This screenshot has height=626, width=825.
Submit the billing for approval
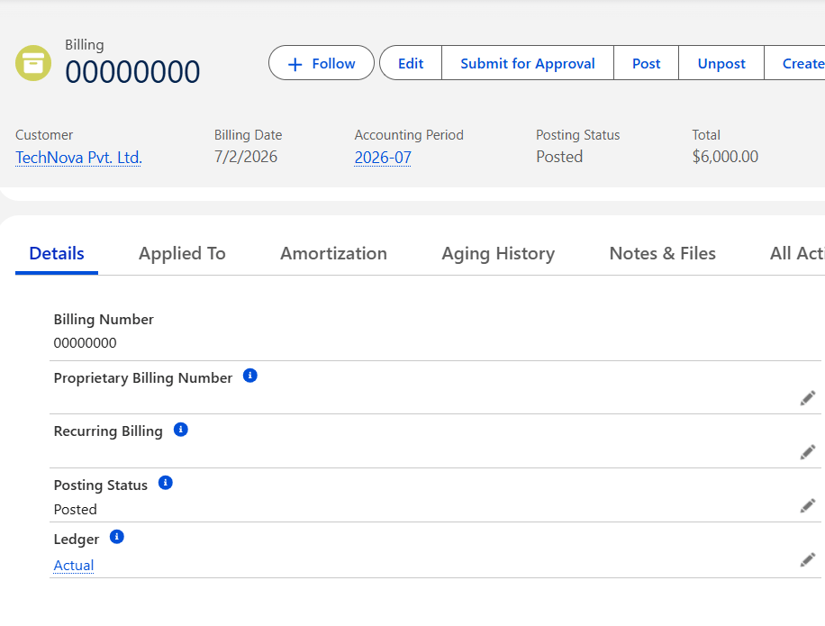(x=528, y=63)
